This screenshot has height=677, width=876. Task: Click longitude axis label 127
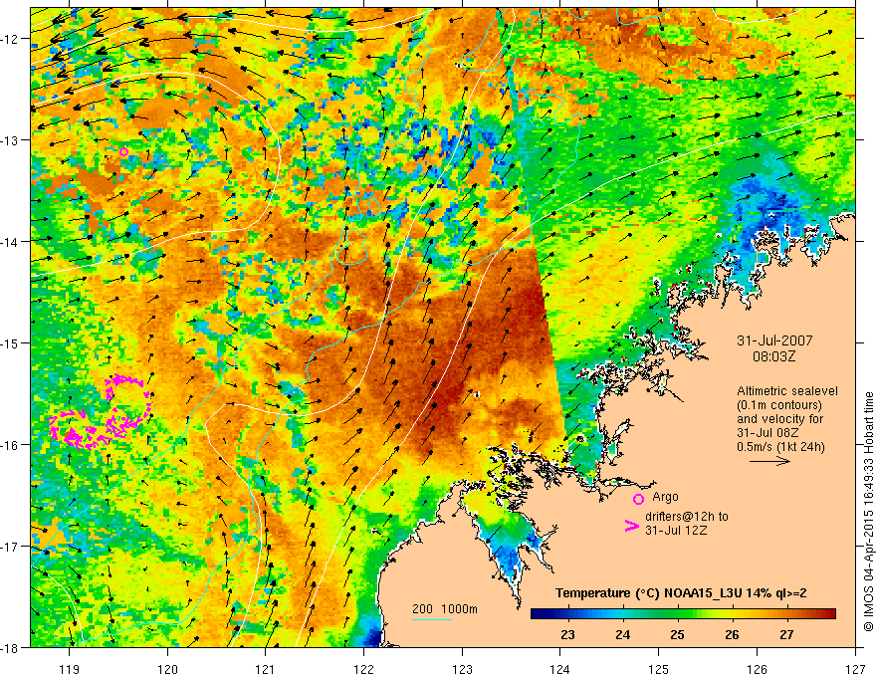coord(855,669)
